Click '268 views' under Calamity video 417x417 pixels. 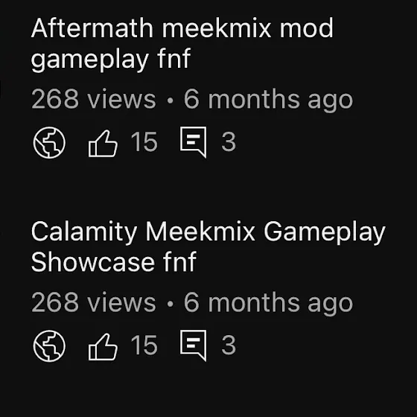click(x=94, y=302)
